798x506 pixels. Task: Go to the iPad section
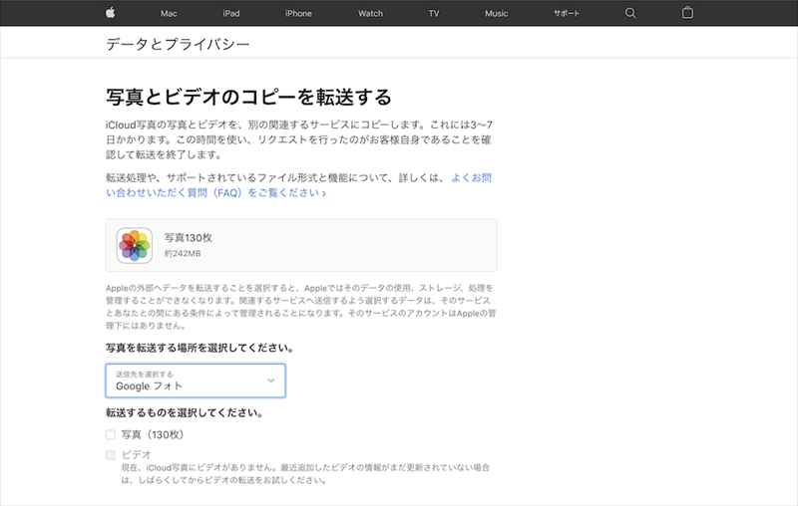[x=230, y=14]
